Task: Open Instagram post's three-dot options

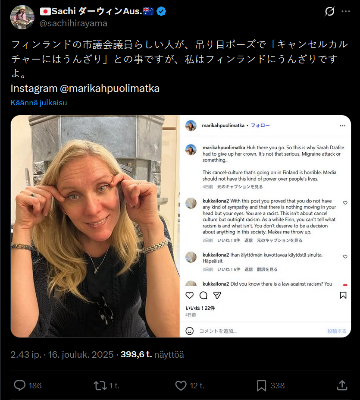Action: [x=343, y=126]
